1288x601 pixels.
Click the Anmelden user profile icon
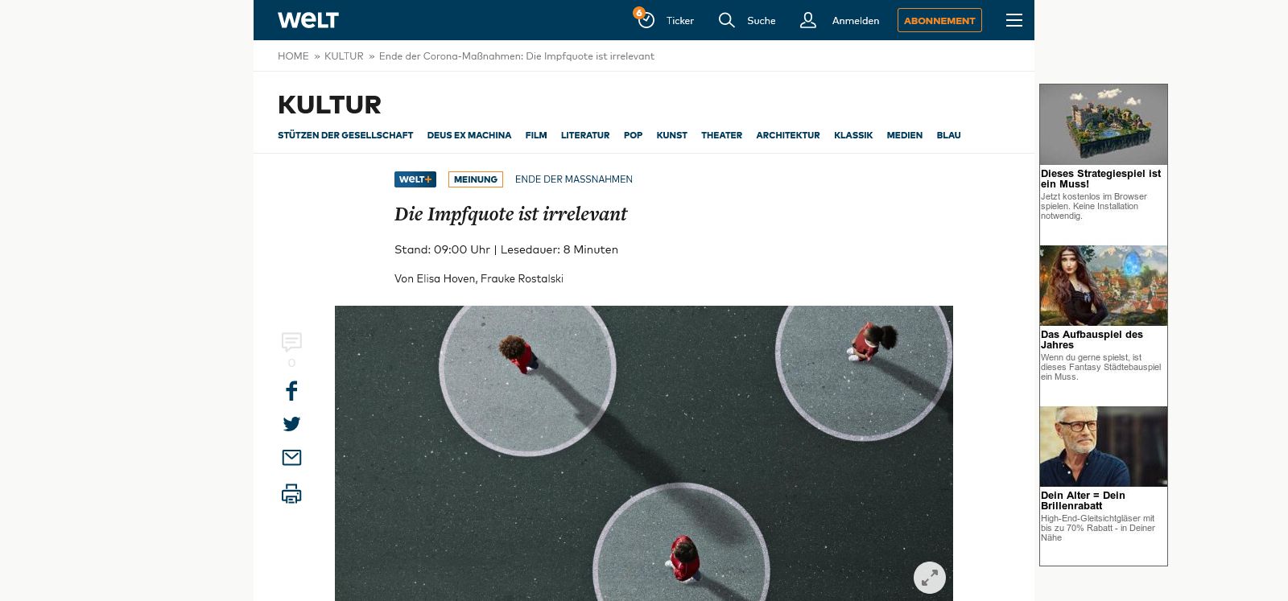[808, 20]
